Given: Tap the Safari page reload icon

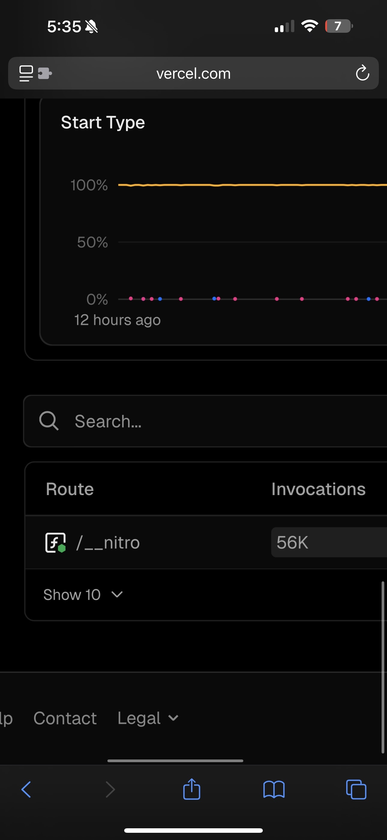Looking at the screenshot, I should (x=362, y=73).
